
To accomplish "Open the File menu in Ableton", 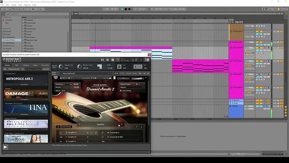I will pyautogui.click(x=2, y=5).
